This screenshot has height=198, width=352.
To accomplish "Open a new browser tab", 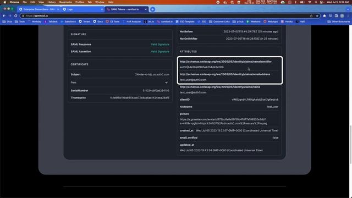I will pos(153,9).
